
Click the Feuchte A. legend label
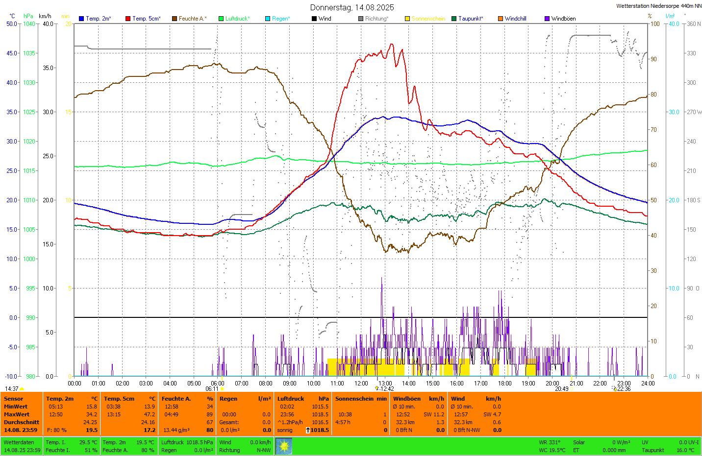[192, 19]
